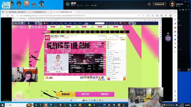Open OBS Studio from the taskbar
Screen dimensions: 191x107
56,105
